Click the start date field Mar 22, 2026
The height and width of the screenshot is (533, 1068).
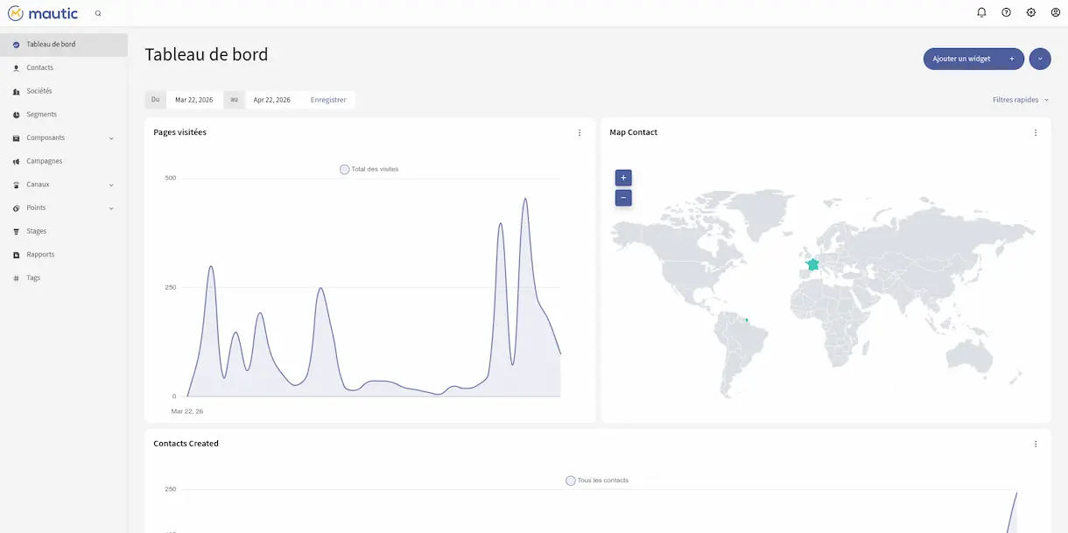[193, 100]
